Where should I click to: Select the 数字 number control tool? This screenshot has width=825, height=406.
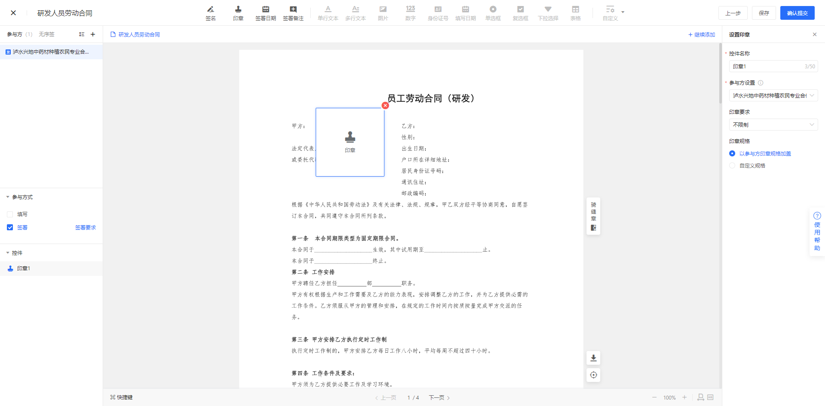[410, 13]
